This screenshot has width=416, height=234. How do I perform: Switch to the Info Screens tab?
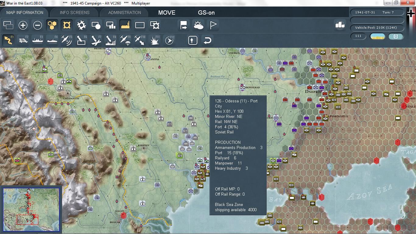click(75, 12)
